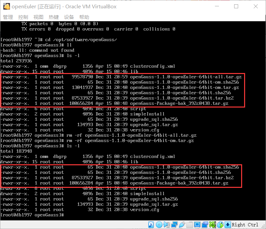
Task: Click the keyboard capture arrow indicator
Action: click(x=228, y=225)
